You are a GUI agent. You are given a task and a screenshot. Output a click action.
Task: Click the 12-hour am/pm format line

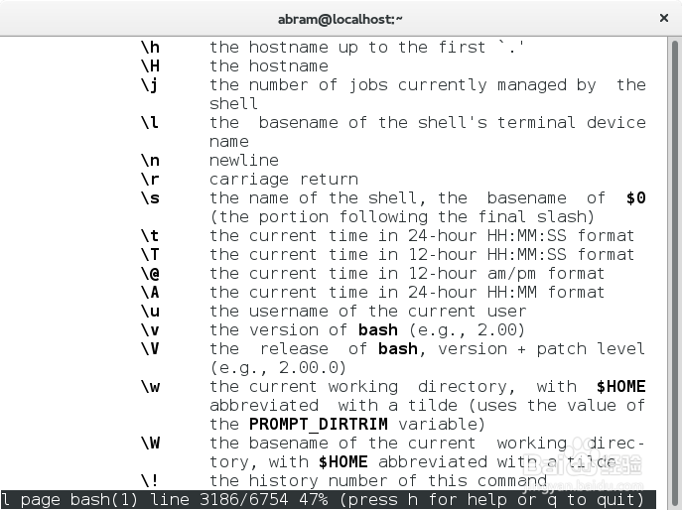click(407, 274)
